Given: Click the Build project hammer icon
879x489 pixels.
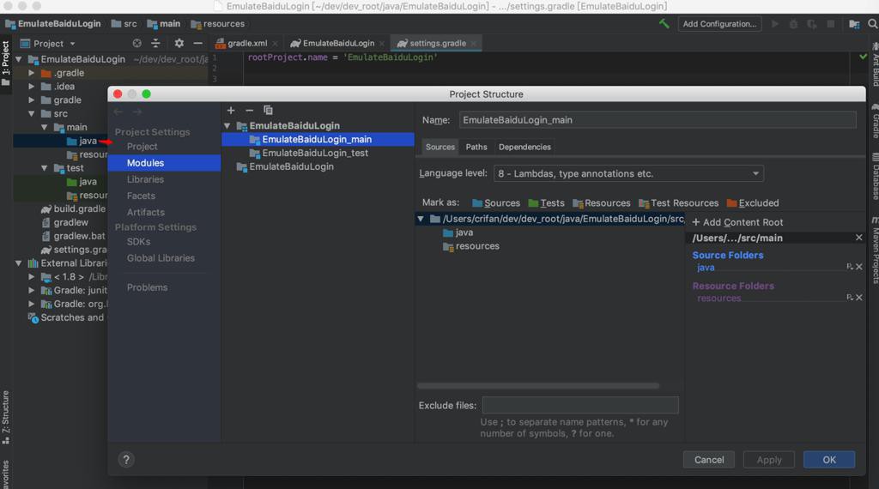Looking at the screenshot, I should pyautogui.click(x=664, y=23).
